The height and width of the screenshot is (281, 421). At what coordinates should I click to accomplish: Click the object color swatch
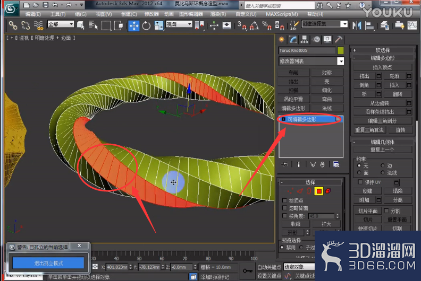click(x=340, y=50)
